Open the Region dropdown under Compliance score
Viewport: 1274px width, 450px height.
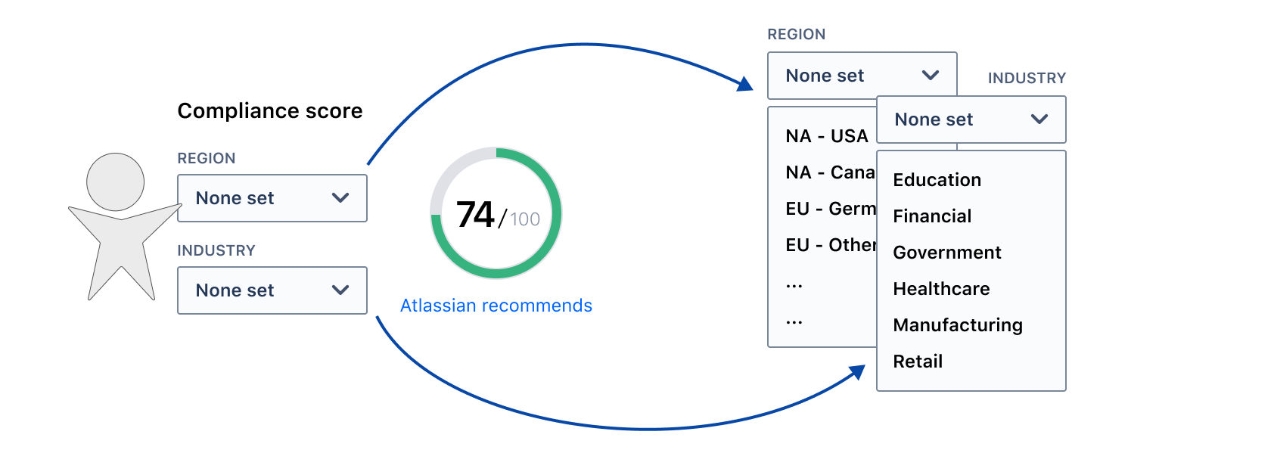[272, 198]
